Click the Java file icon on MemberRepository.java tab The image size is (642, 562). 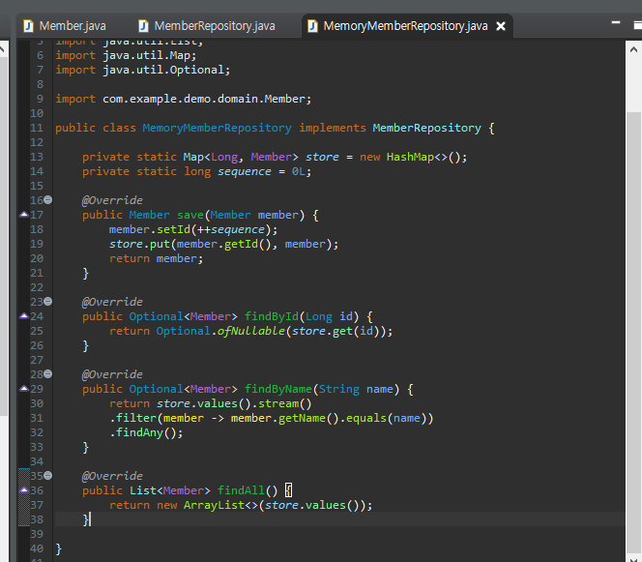coord(143,26)
